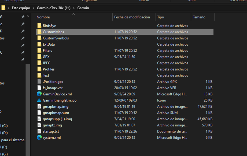Click the 45,660 KB size value

coord(205,119)
